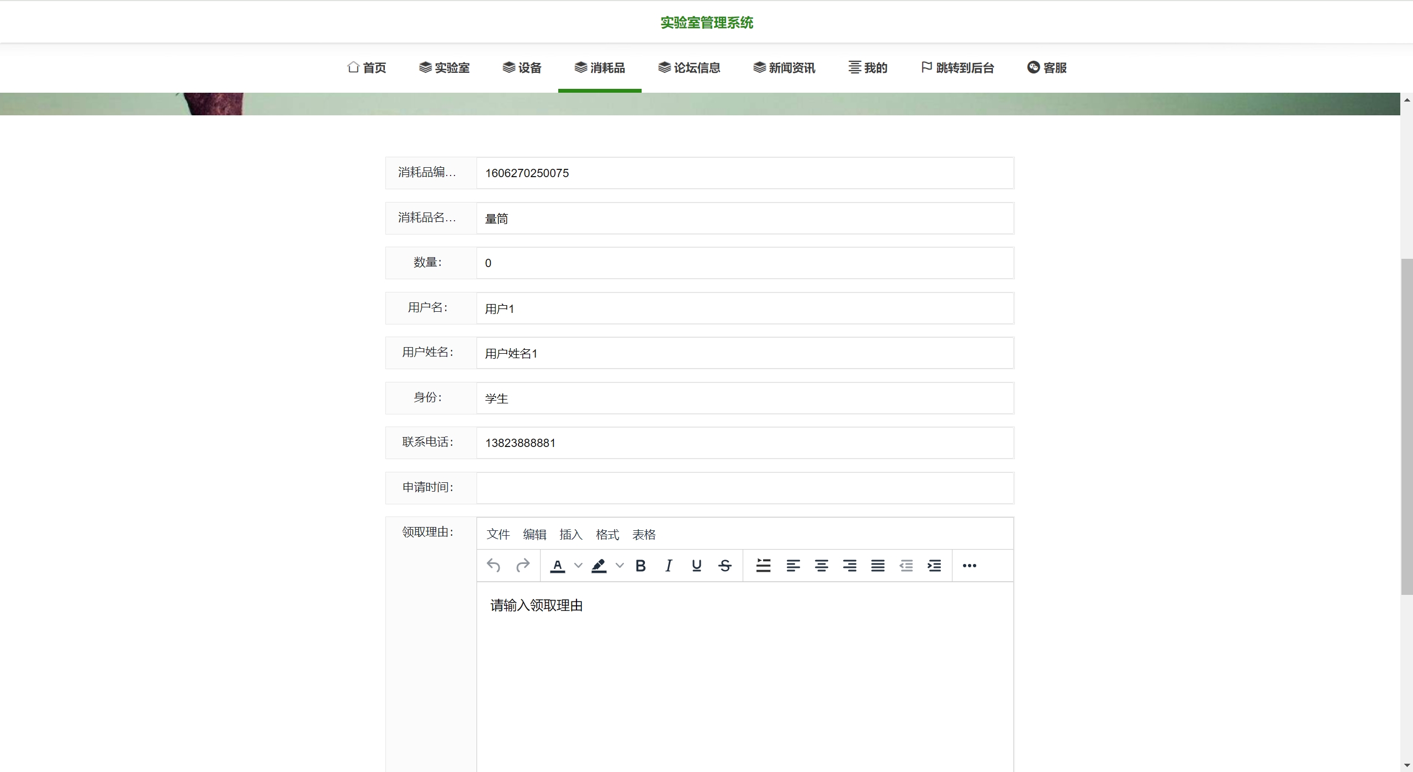Go to 论坛信息 navigation link
The height and width of the screenshot is (772, 1413).
coord(689,68)
